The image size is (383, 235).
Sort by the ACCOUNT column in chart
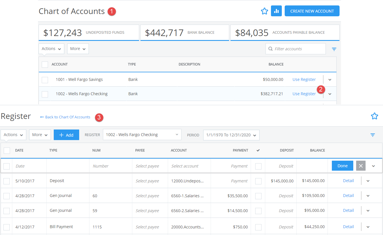click(x=60, y=64)
